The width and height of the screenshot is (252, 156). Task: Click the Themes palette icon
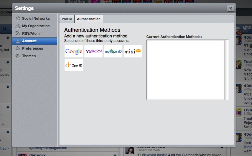tap(18, 56)
